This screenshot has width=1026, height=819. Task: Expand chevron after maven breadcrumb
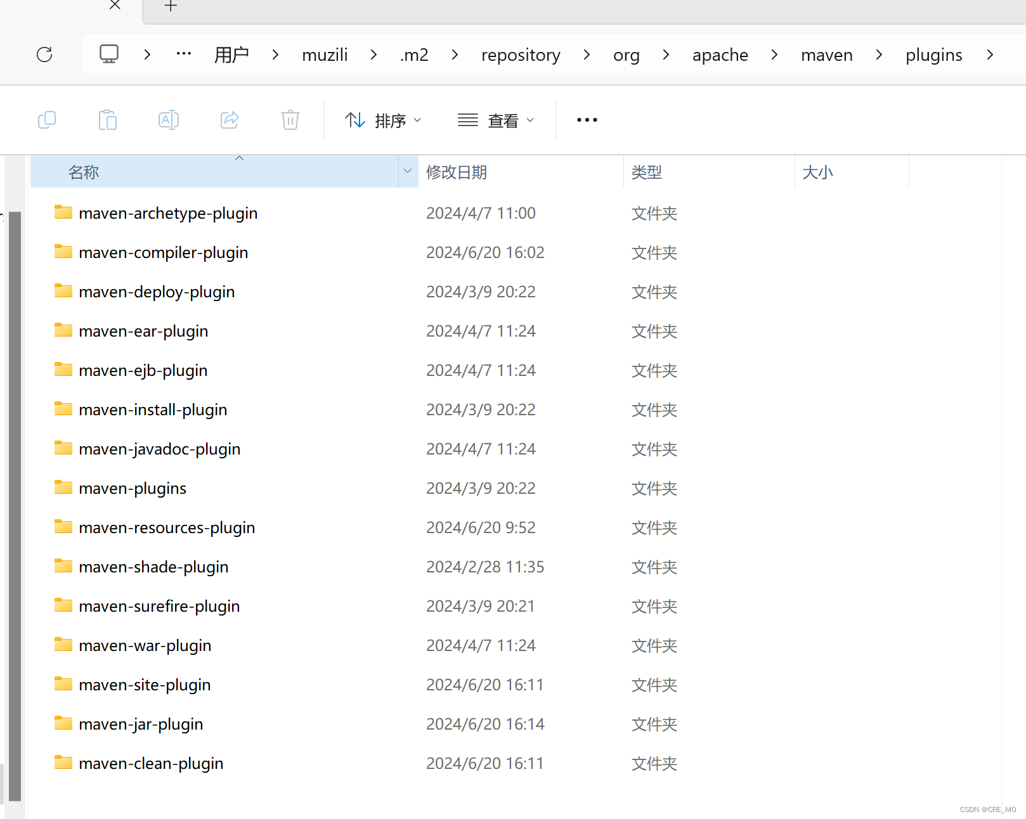(x=879, y=55)
